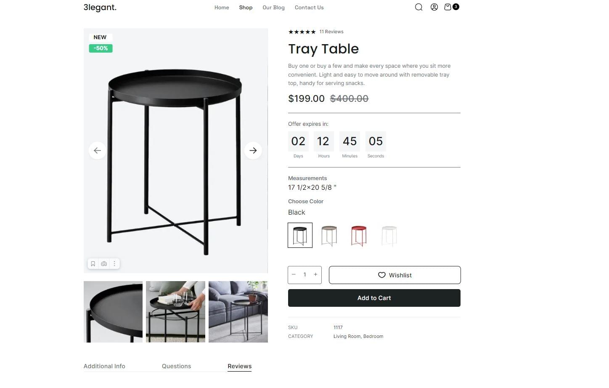Show previous product image with left arrow
Viewport: 609px width, 388px height.
click(97, 150)
